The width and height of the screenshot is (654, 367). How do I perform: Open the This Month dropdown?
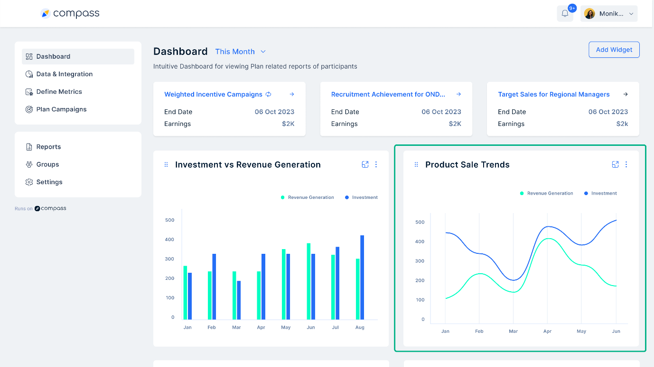(240, 52)
